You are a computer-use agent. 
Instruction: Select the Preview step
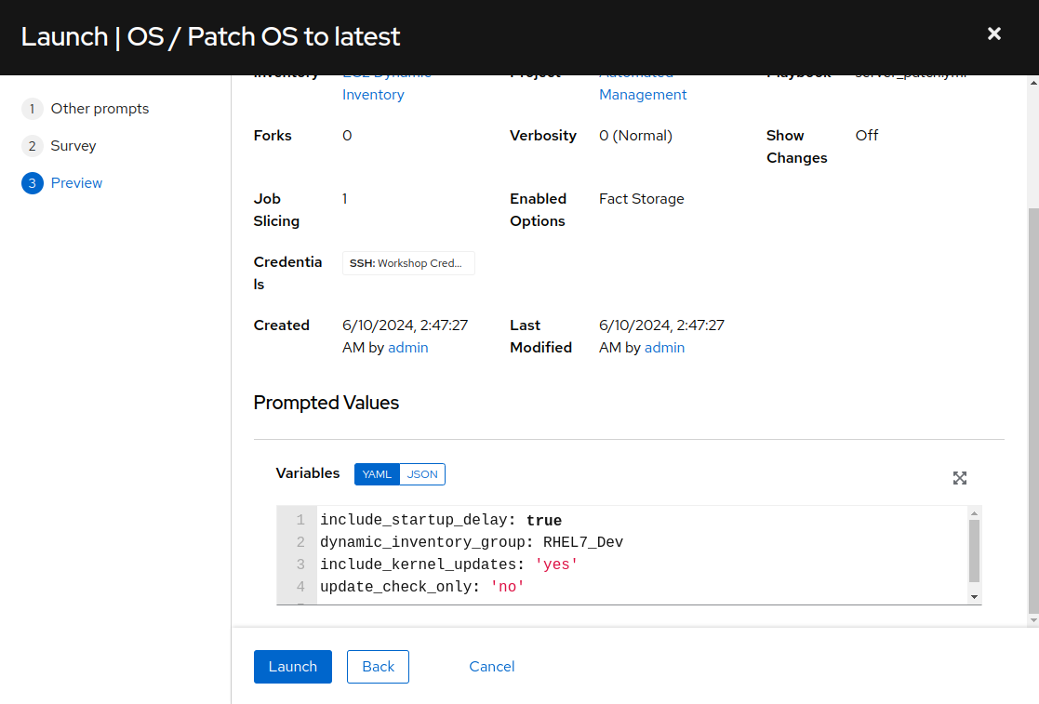(77, 183)
